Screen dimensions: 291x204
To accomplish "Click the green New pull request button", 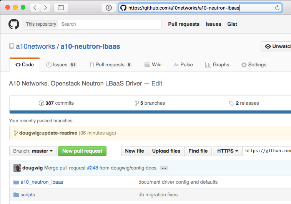I will (x=82, y=151).
